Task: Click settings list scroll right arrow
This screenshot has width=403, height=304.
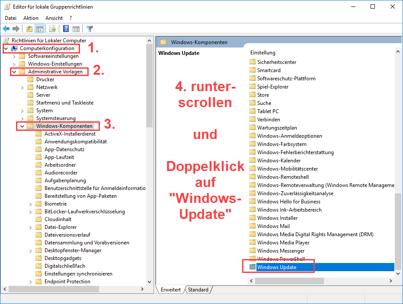Action: (x=390, y=281)
